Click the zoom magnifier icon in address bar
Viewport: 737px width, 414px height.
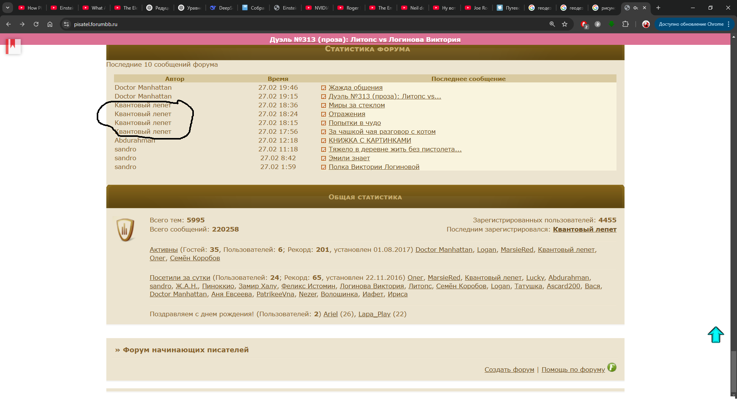(552, 24)
